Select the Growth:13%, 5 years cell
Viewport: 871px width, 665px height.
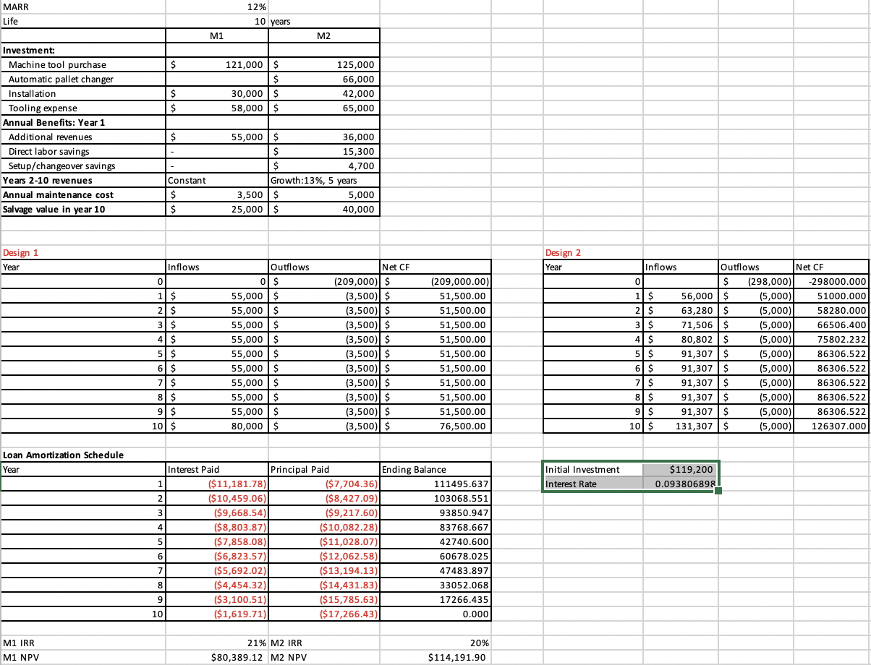[x=324, y=180]
